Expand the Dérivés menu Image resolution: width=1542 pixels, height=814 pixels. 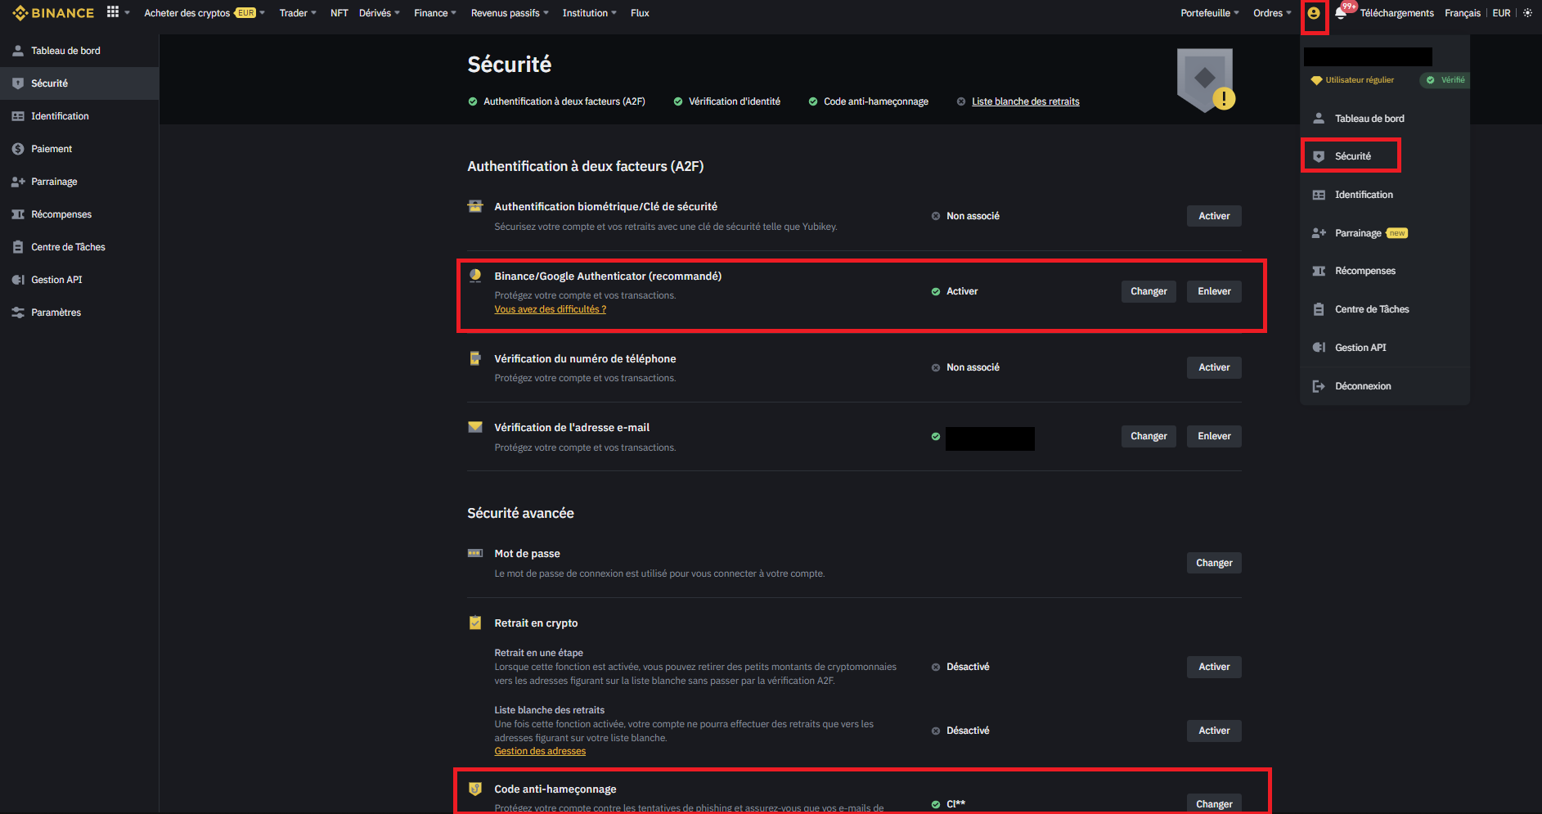(x=380, y=13)
